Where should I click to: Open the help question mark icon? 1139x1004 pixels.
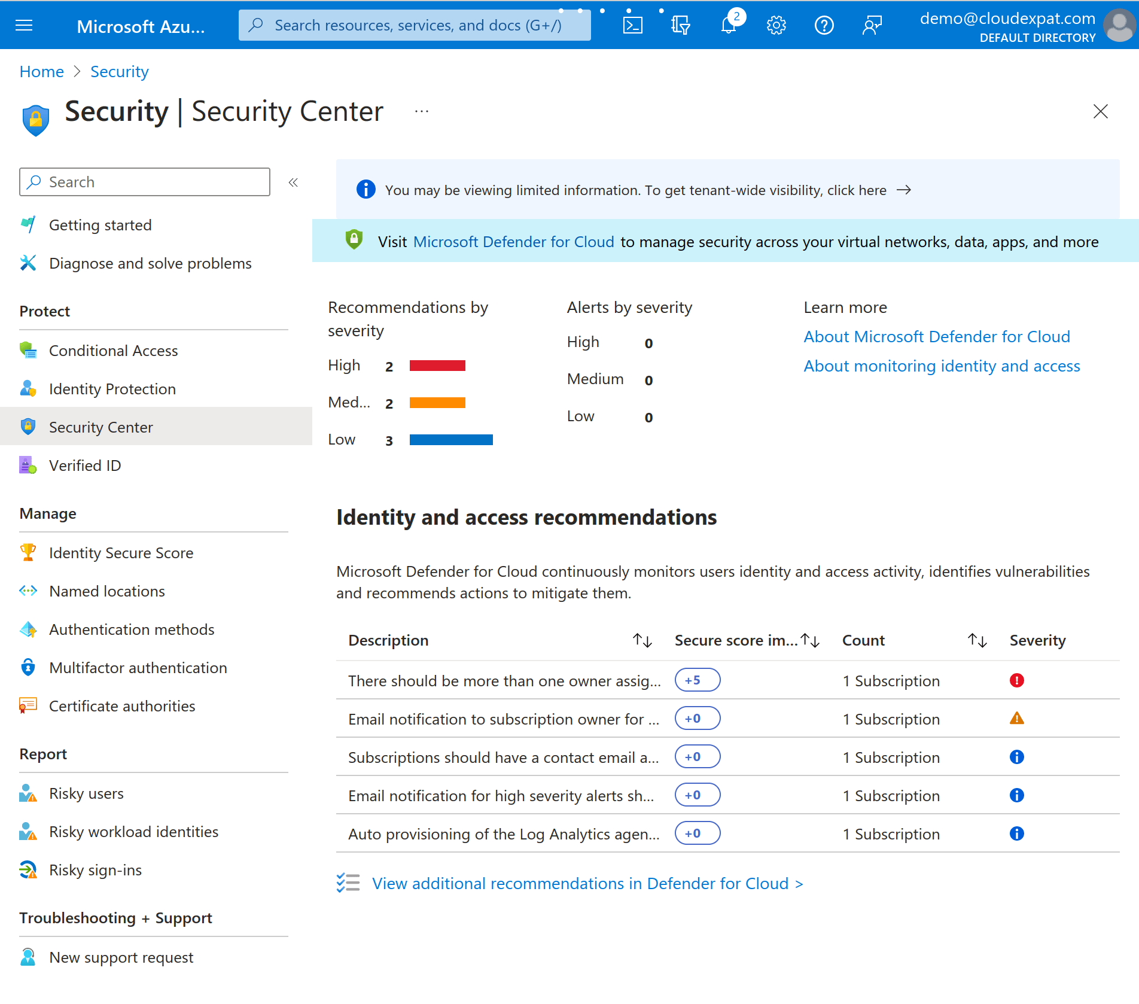tap(824, 25)
